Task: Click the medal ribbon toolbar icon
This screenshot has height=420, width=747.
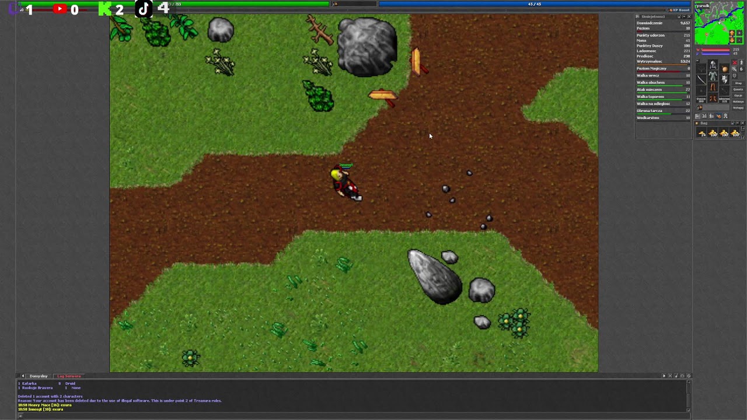Action: [x=725, y=116]
